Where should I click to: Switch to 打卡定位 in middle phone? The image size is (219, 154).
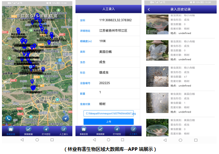(117, 131)
